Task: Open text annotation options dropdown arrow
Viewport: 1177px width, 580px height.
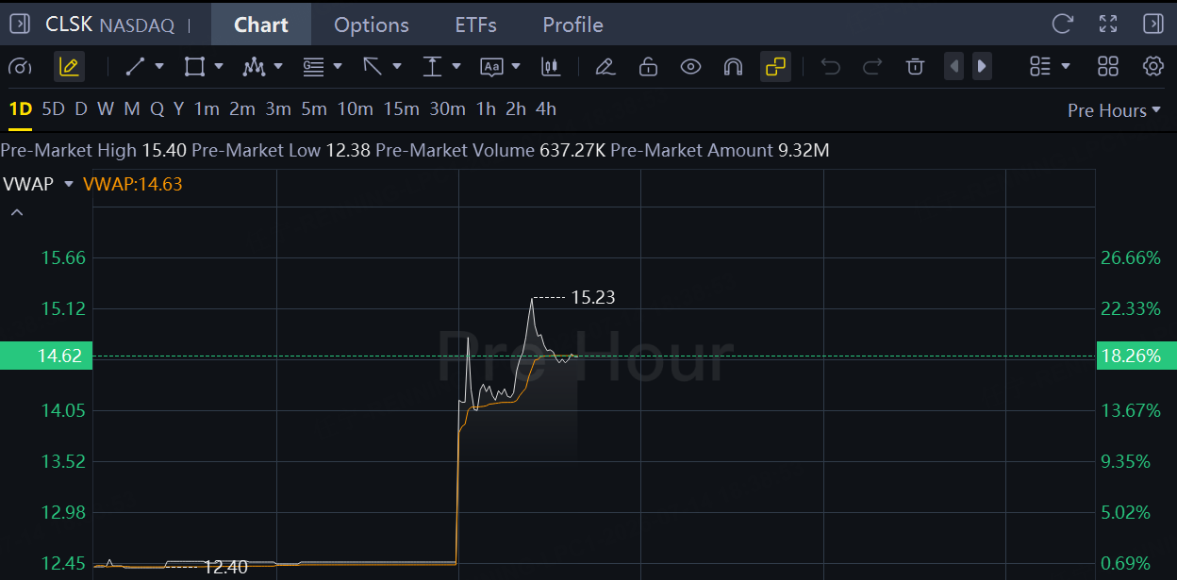Action: coord(516,67)
